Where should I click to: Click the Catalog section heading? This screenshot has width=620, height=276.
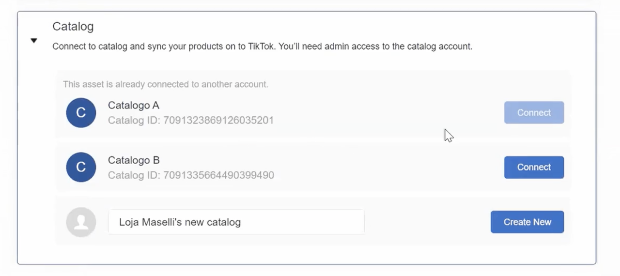coord(73,26)
